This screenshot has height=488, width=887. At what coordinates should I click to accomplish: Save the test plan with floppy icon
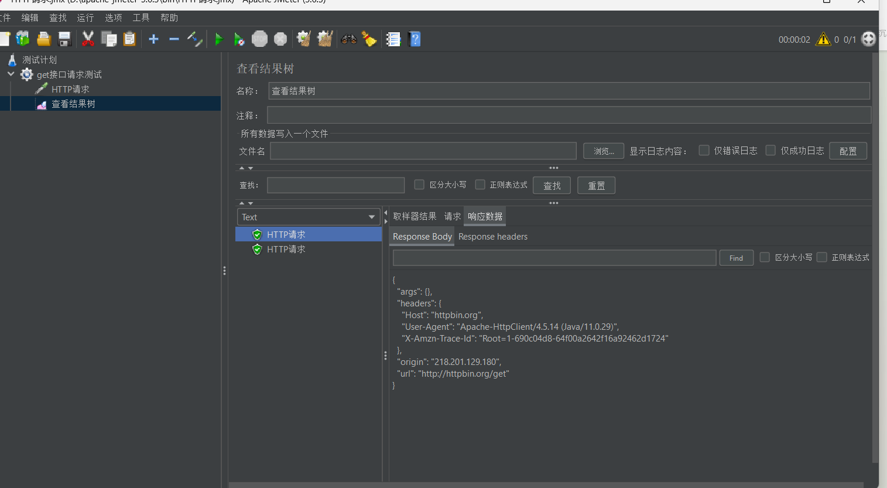64,39
